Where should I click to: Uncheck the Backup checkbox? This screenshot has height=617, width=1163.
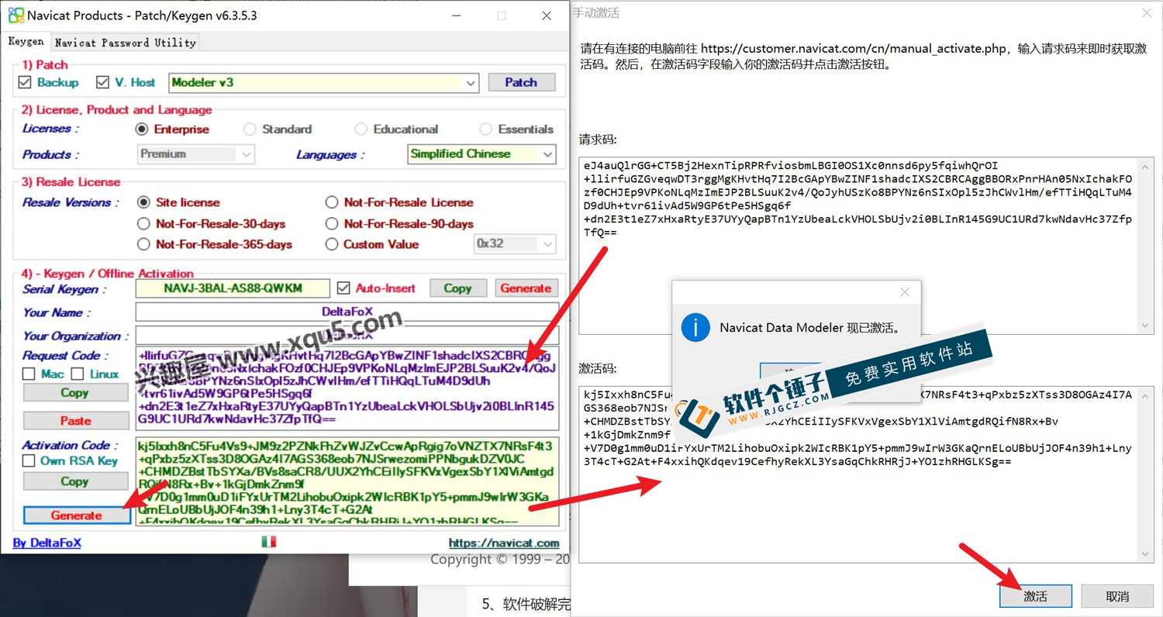[x=25, y=82]
